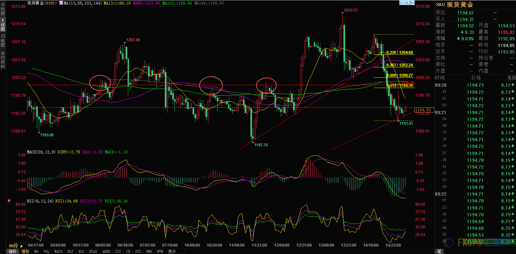The width and height of the screenshot is (516, 254).
Task: Click the MA indicator chart icon
Action: pyautogui.click(x=61, y=3)
